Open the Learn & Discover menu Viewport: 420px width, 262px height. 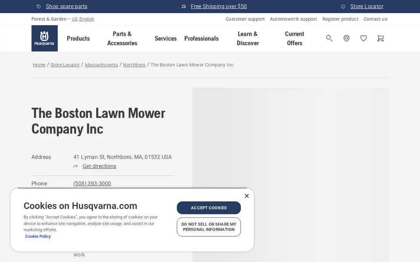pos(248,38)
